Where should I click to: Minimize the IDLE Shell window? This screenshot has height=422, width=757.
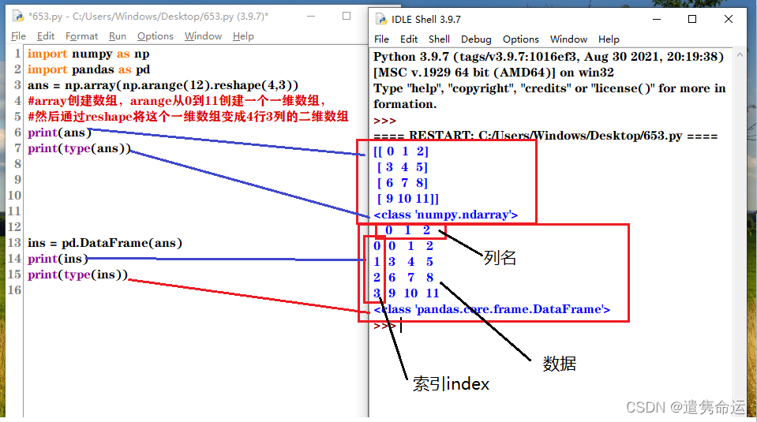point(657,19)
